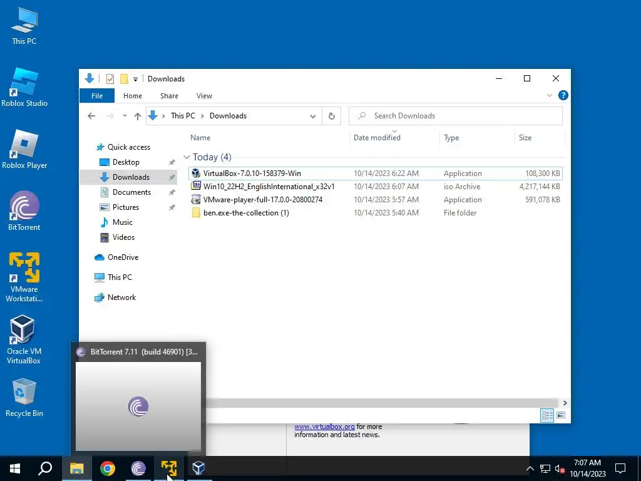
Task: Click horizontal scrollbar right arrow
Action: coord(565,403)
